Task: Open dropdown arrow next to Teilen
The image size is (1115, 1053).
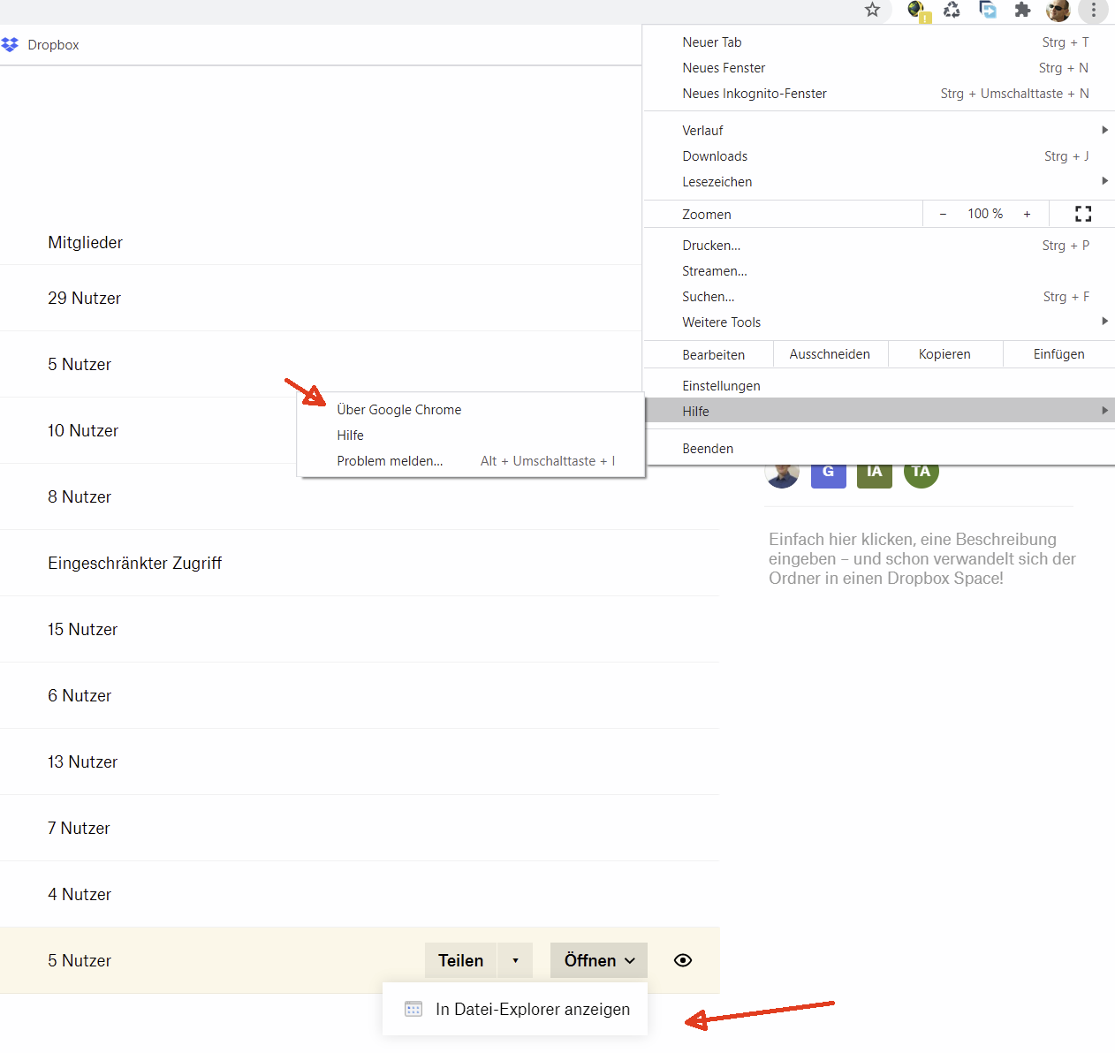Action: [515, 960]
